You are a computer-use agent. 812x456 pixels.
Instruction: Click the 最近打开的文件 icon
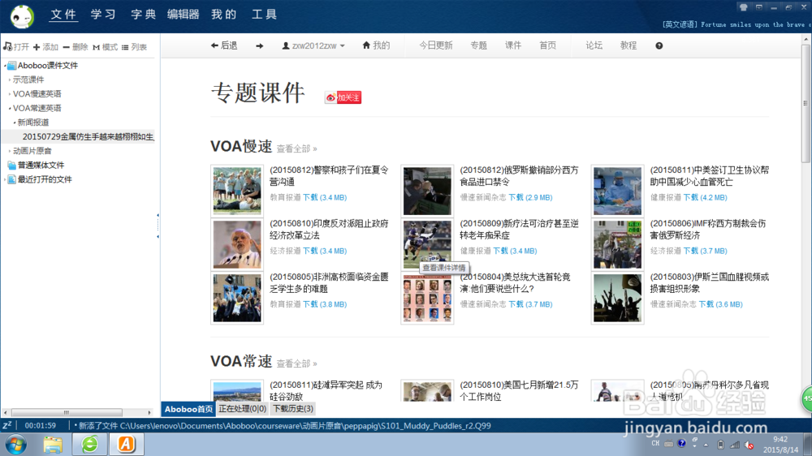click(x=11, y=179)
